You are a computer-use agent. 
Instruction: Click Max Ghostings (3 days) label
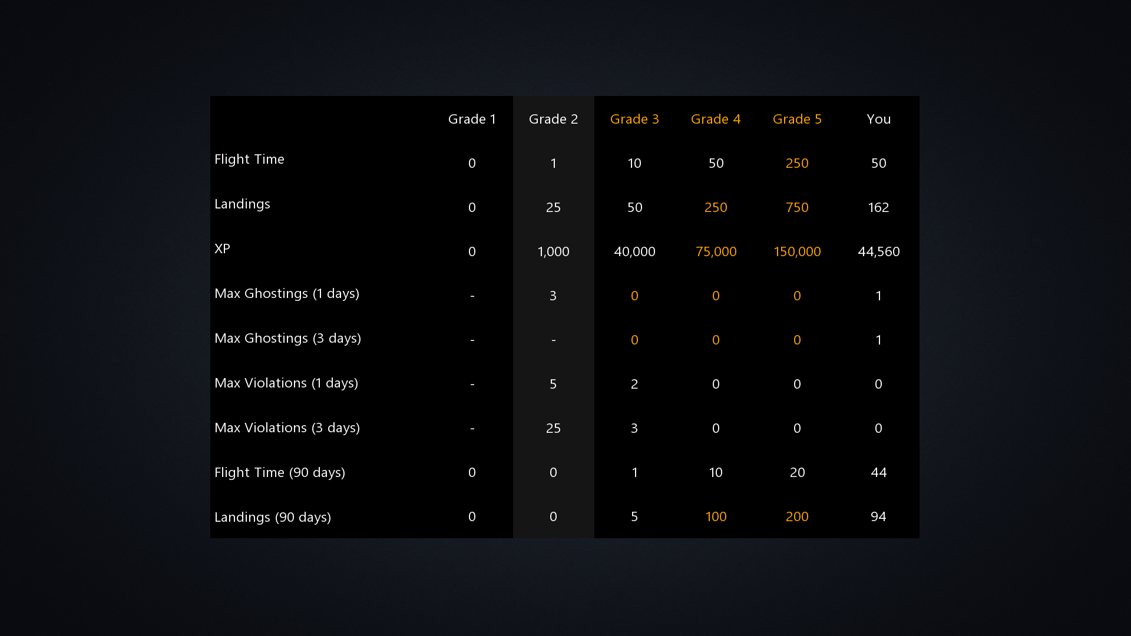[x=287, y=338]
